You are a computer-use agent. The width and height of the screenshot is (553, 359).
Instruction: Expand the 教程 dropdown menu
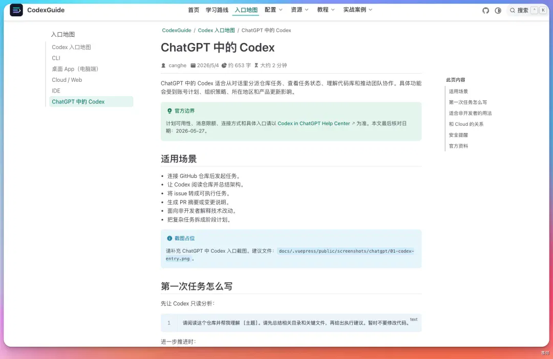(326, 10)
